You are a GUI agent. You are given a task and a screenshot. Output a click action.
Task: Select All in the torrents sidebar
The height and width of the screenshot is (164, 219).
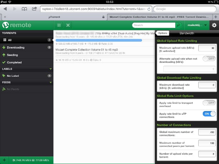pyautogui.click(x=26, y=40)
